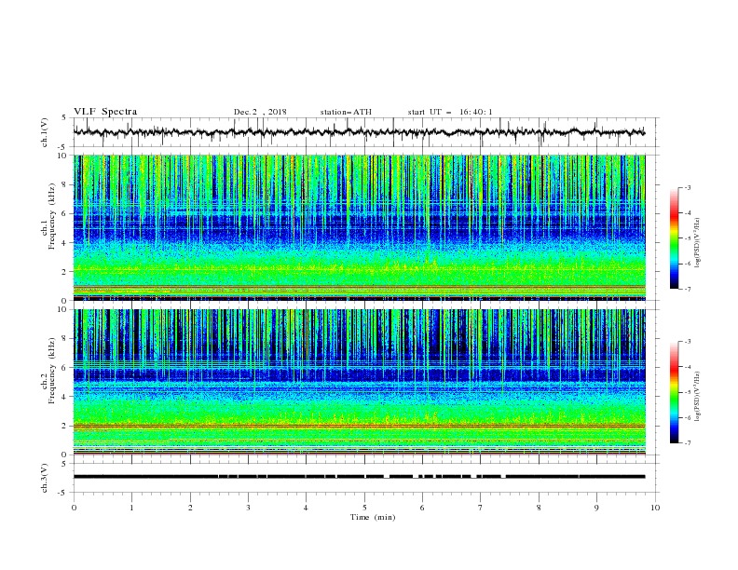This screenshot has height=570, width=738.
Task: Click the 'ch.1(V)' waveform axis label
Action: pyautogui.click(x=45, y=132)
